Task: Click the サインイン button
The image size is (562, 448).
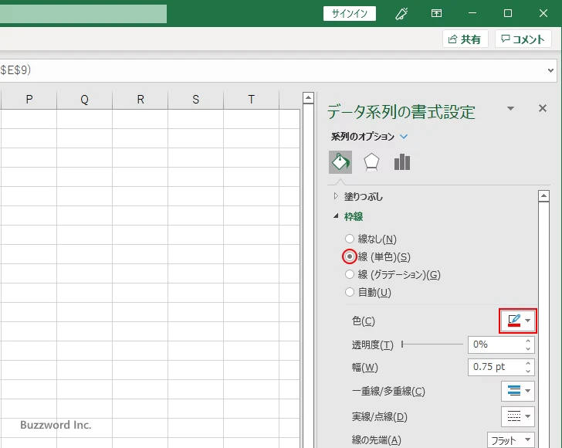Action: (350, 14)
